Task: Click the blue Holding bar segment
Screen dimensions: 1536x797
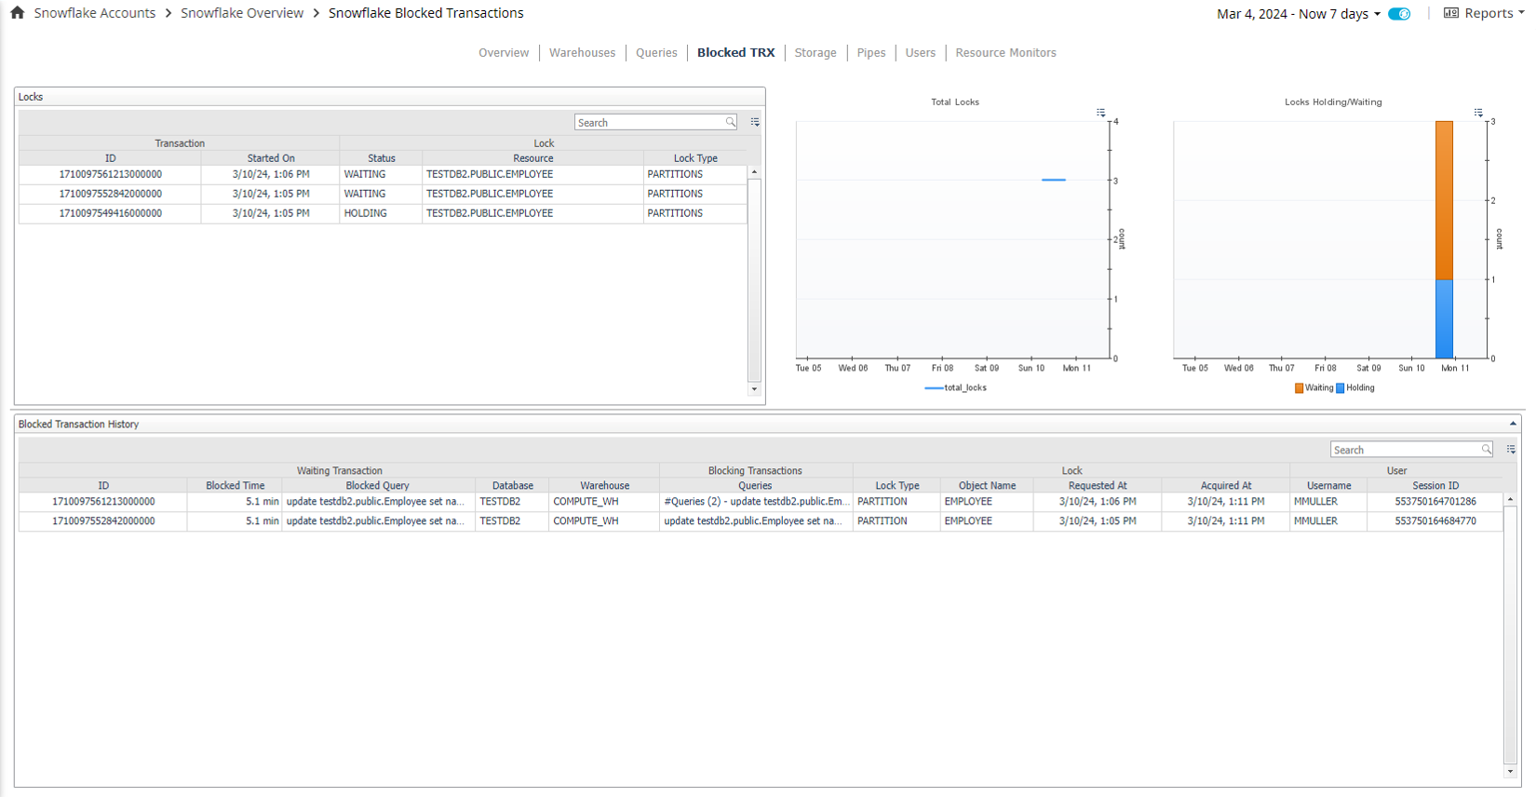Action: [1444, 318]
